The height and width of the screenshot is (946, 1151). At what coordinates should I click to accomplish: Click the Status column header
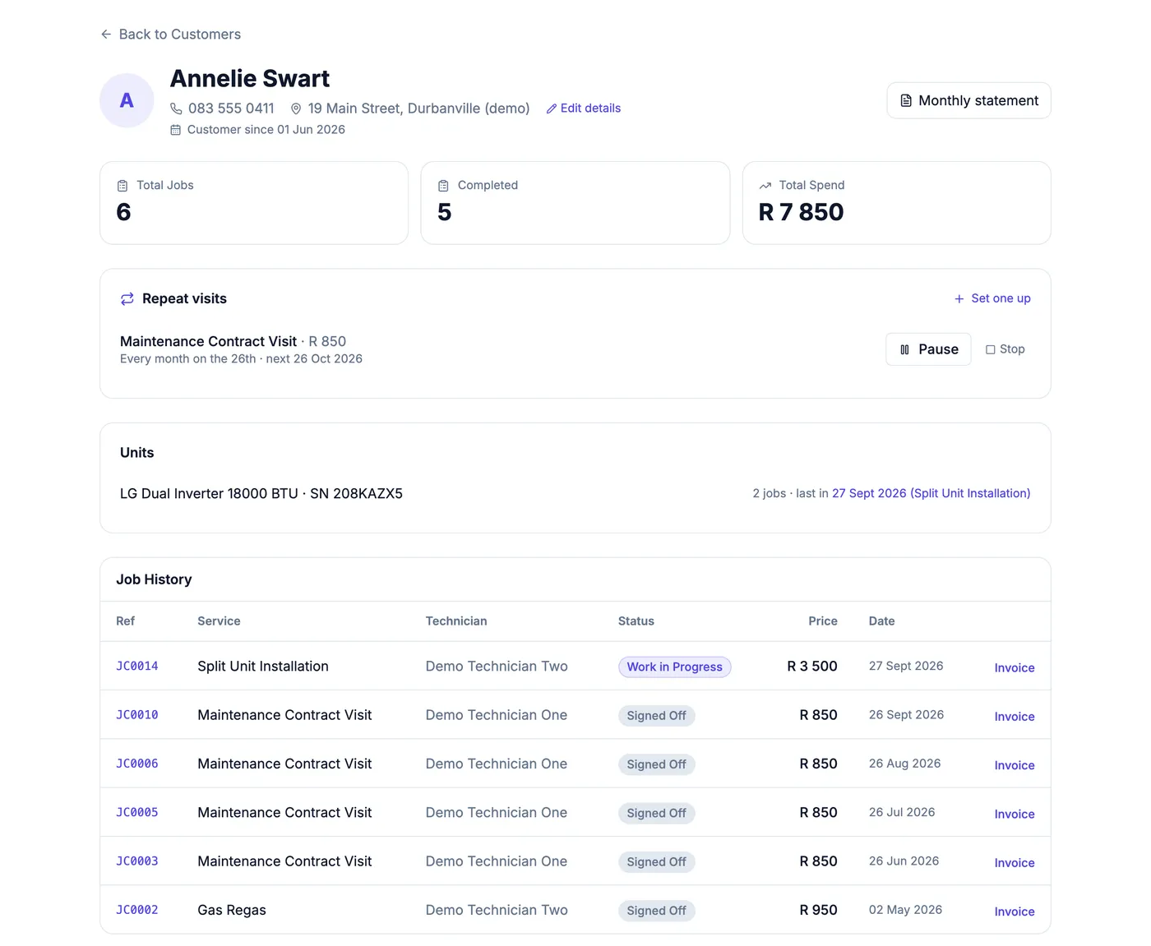pyautogui.click(x=636, y=621)
